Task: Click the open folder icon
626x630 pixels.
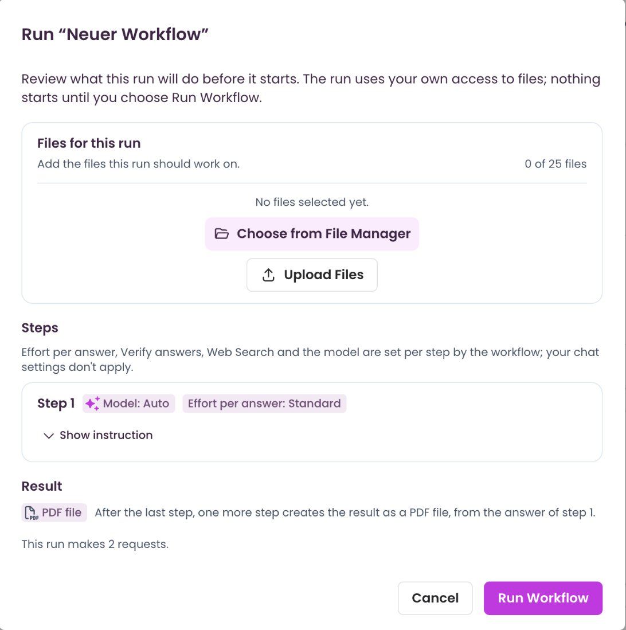Action: 222,234
